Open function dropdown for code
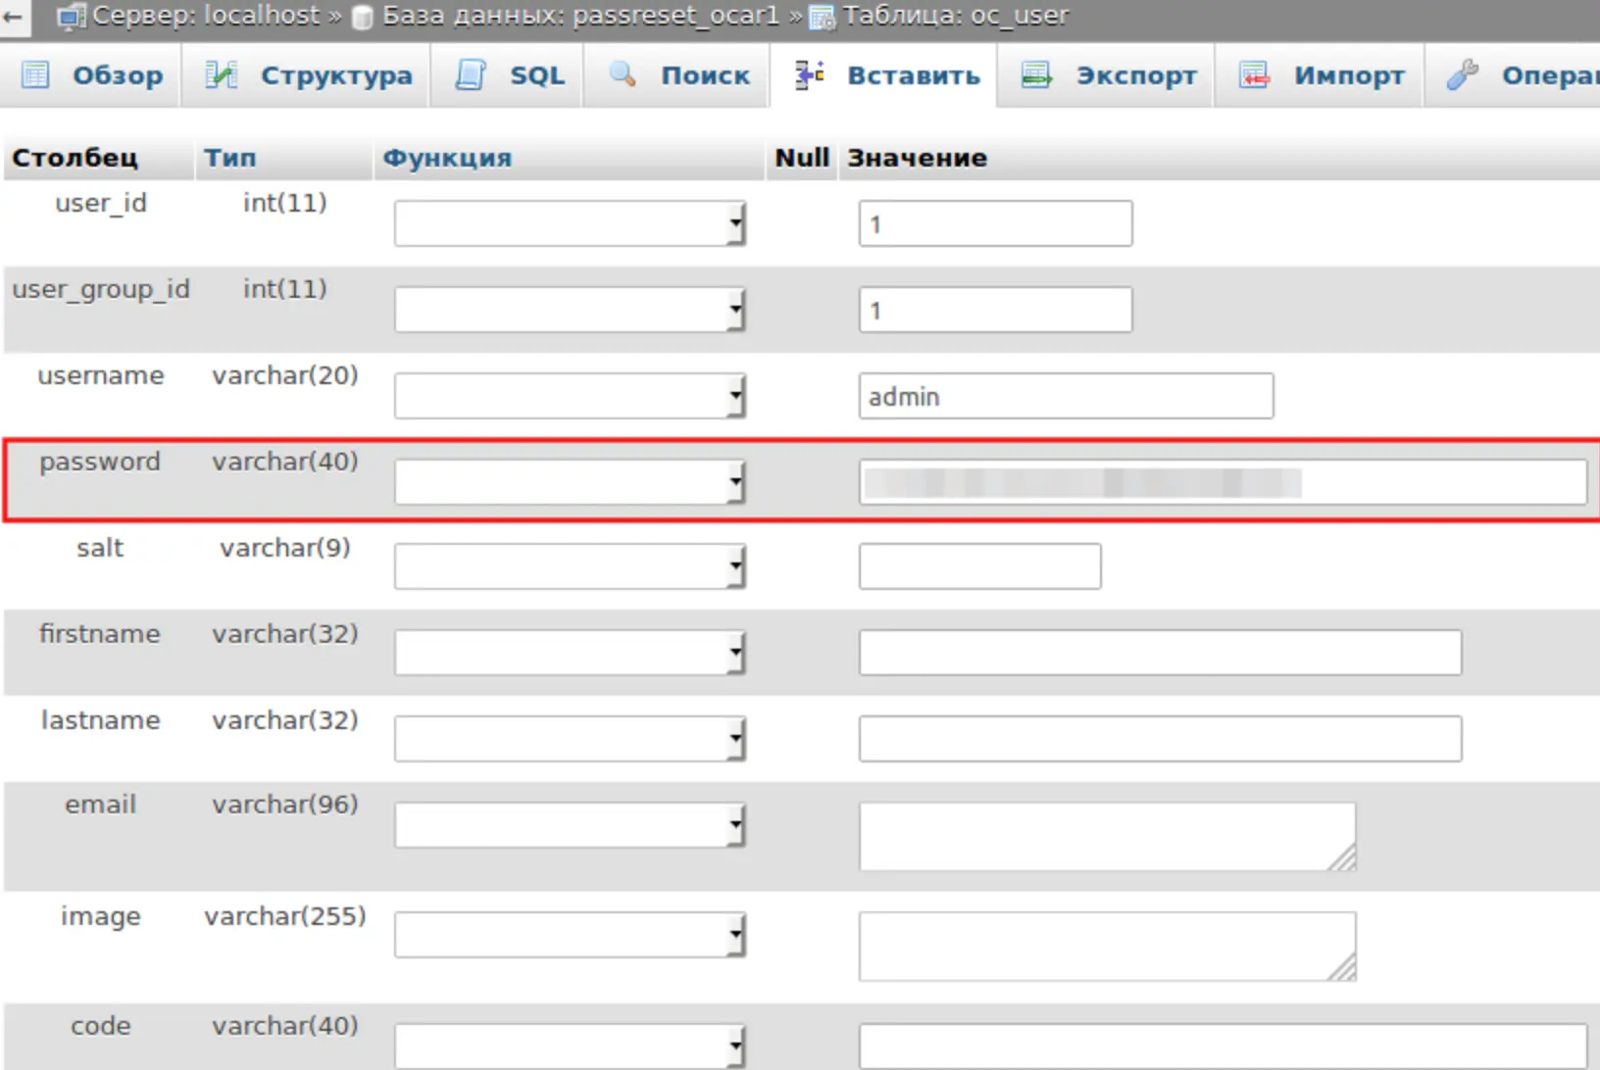This screenshot has width=1600, height=1070. (x=570, y=1046)
